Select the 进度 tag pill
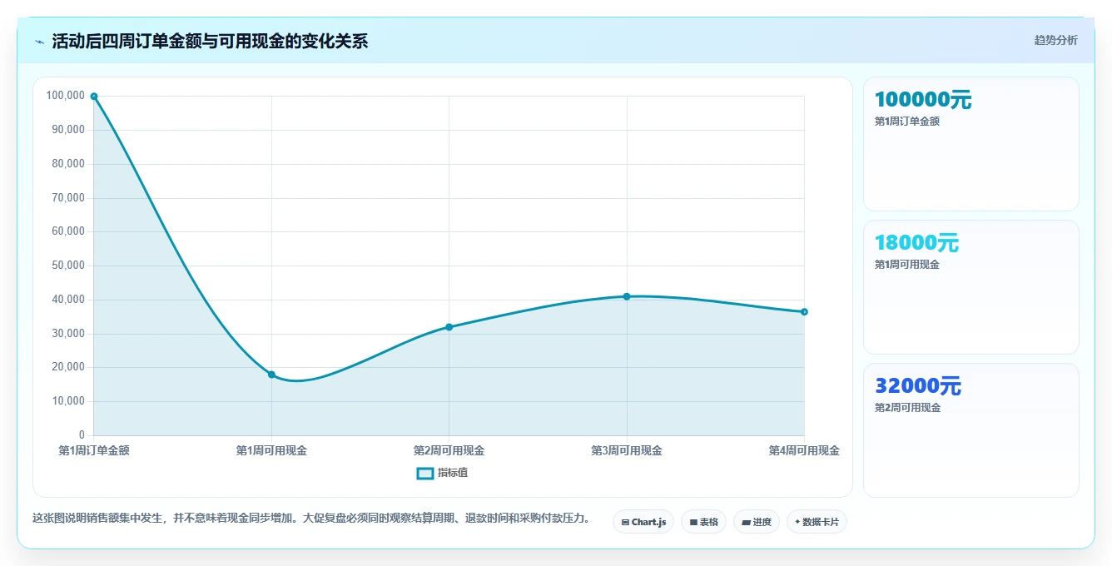This screenshot has height=566, width=1112. (x=757, y=522)
